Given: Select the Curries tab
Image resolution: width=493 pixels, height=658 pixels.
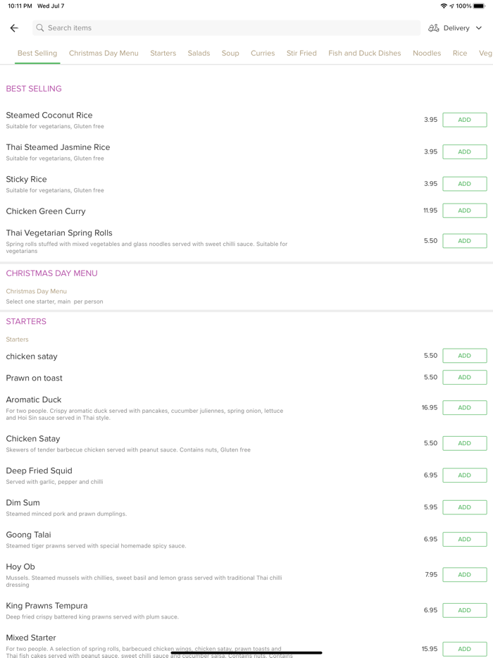Looking at the screenshot, I should (x=263, y=54).
